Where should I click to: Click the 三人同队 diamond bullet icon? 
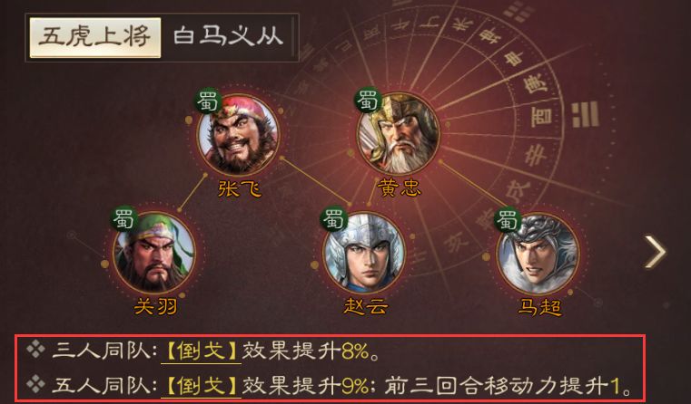click(x=35, y=351)
